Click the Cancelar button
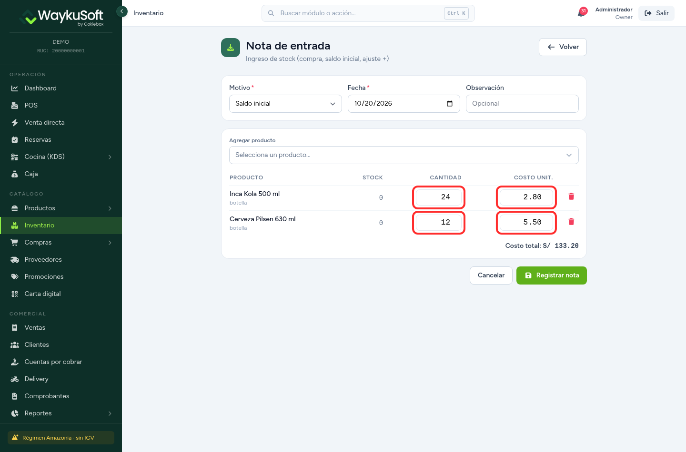 click(491, 275)
